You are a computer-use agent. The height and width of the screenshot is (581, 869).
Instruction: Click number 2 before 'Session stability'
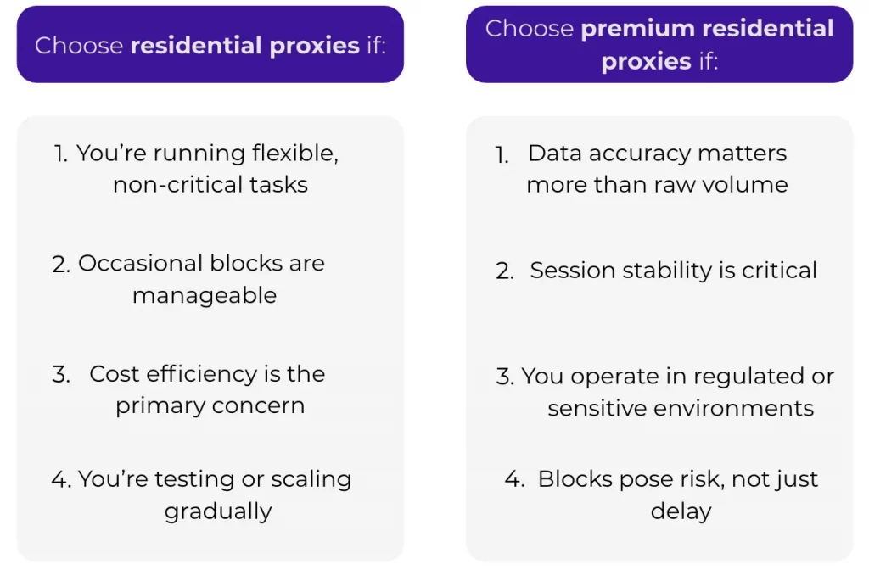click(506, 272)
